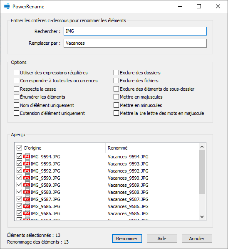Click the JPG icon of IMG_9592.JPG
Image resolution: width=228 pixels, height=249 pixels.
pyautogui.click(x=27, y=171)
